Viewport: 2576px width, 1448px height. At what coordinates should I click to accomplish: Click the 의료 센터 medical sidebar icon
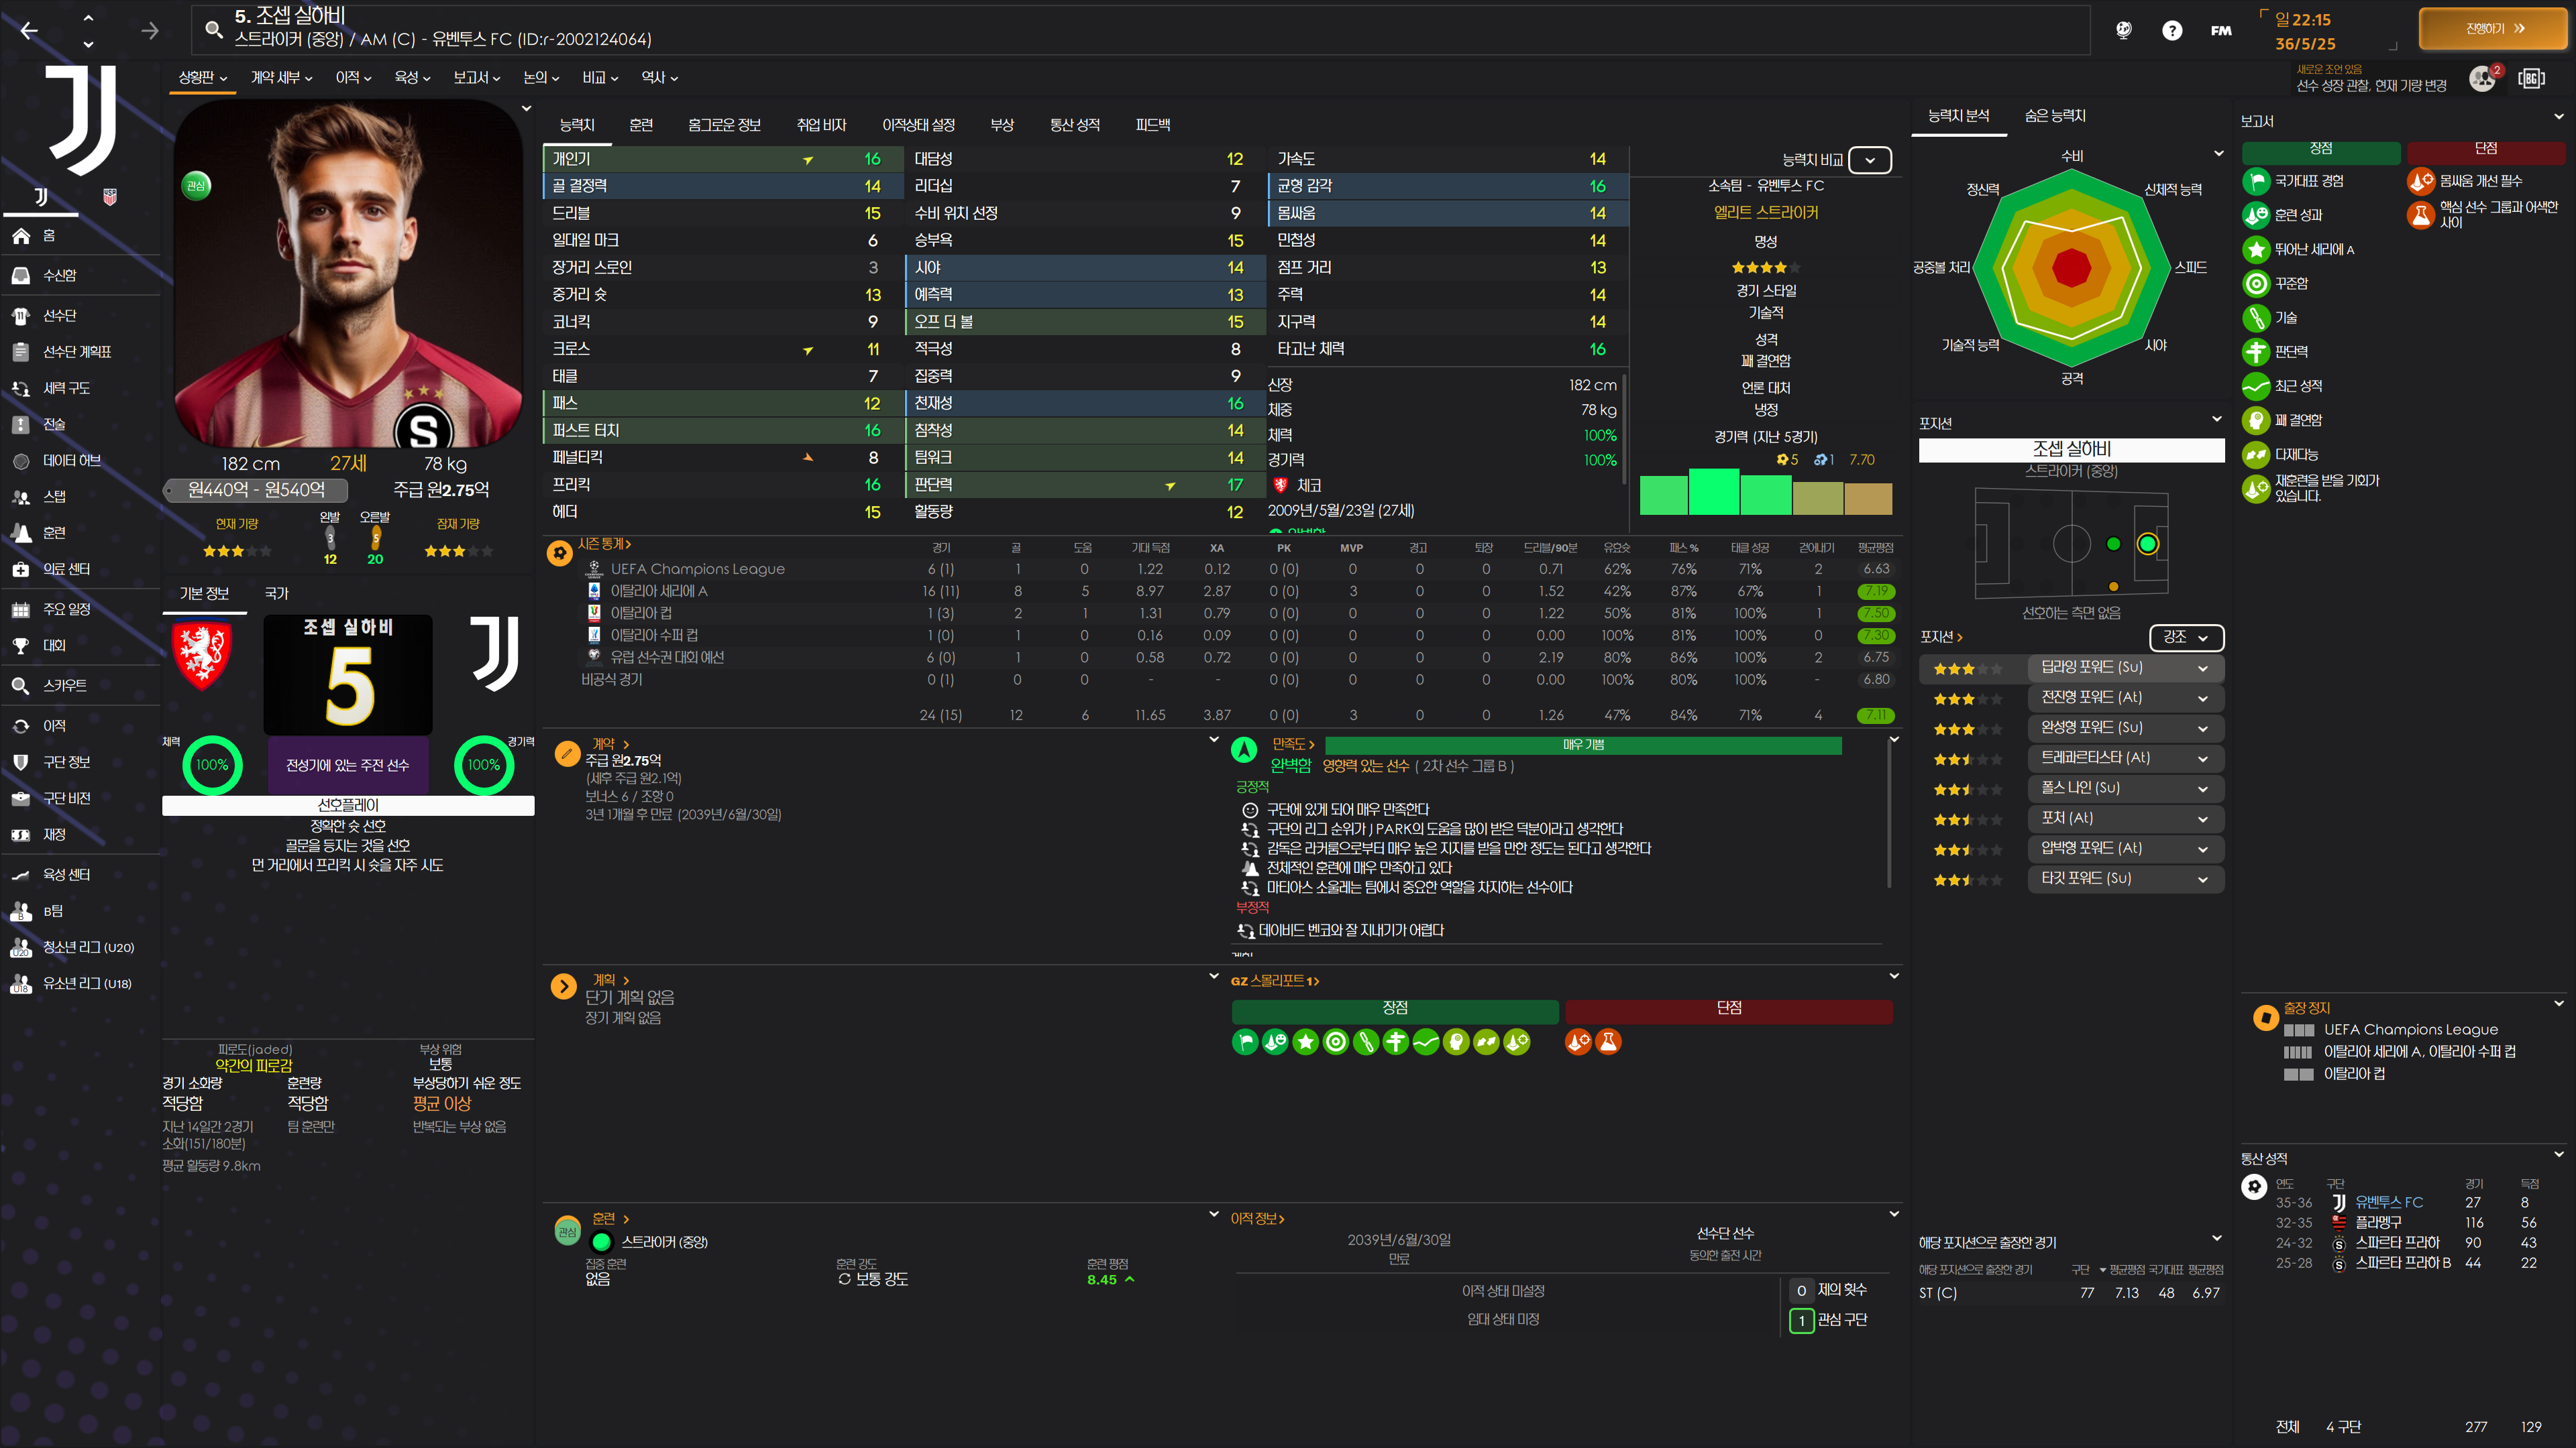(21, 568)
